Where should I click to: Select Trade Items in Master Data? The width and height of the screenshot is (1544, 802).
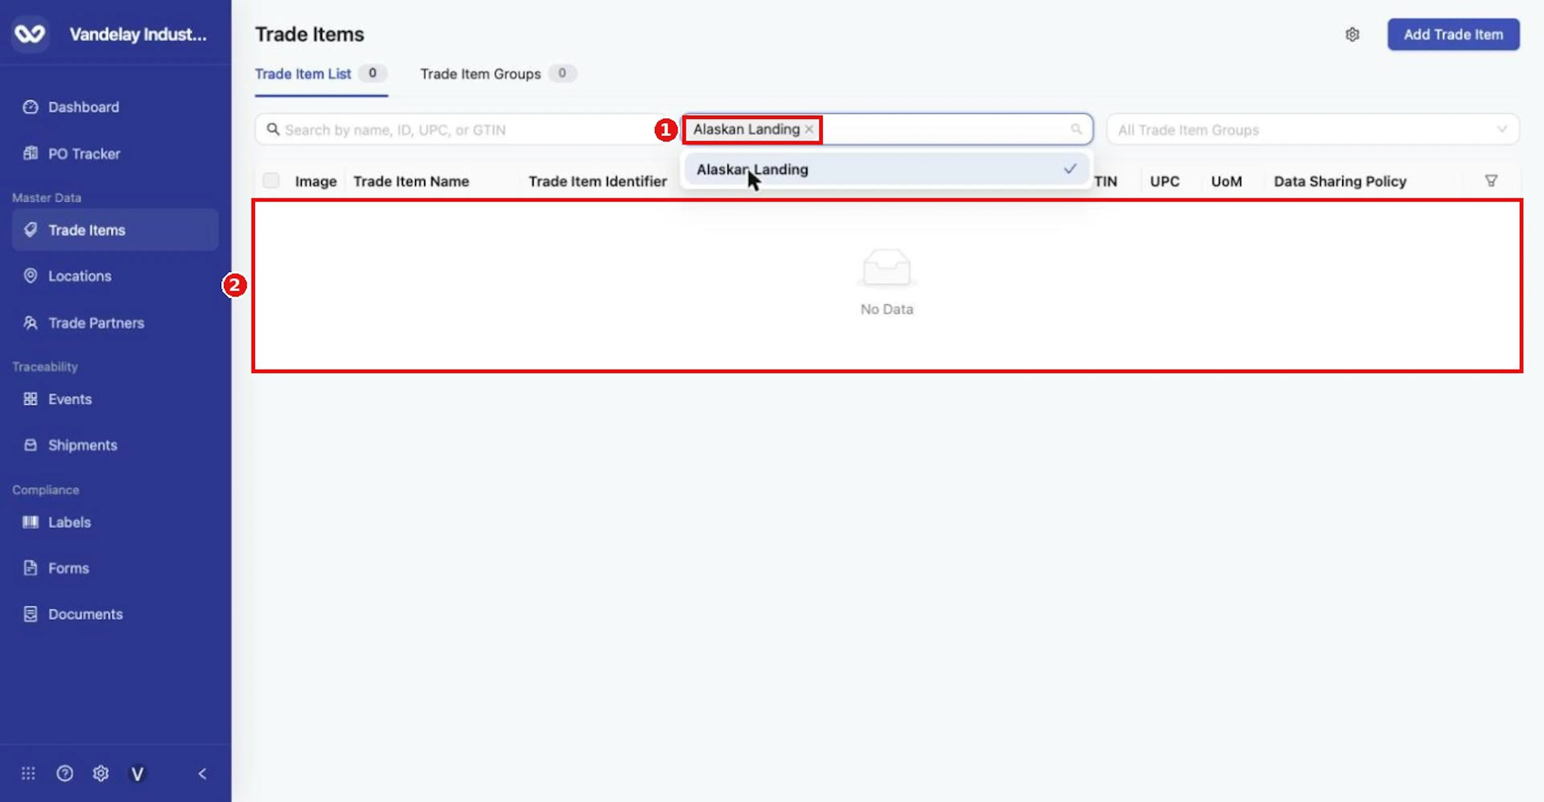115,230
